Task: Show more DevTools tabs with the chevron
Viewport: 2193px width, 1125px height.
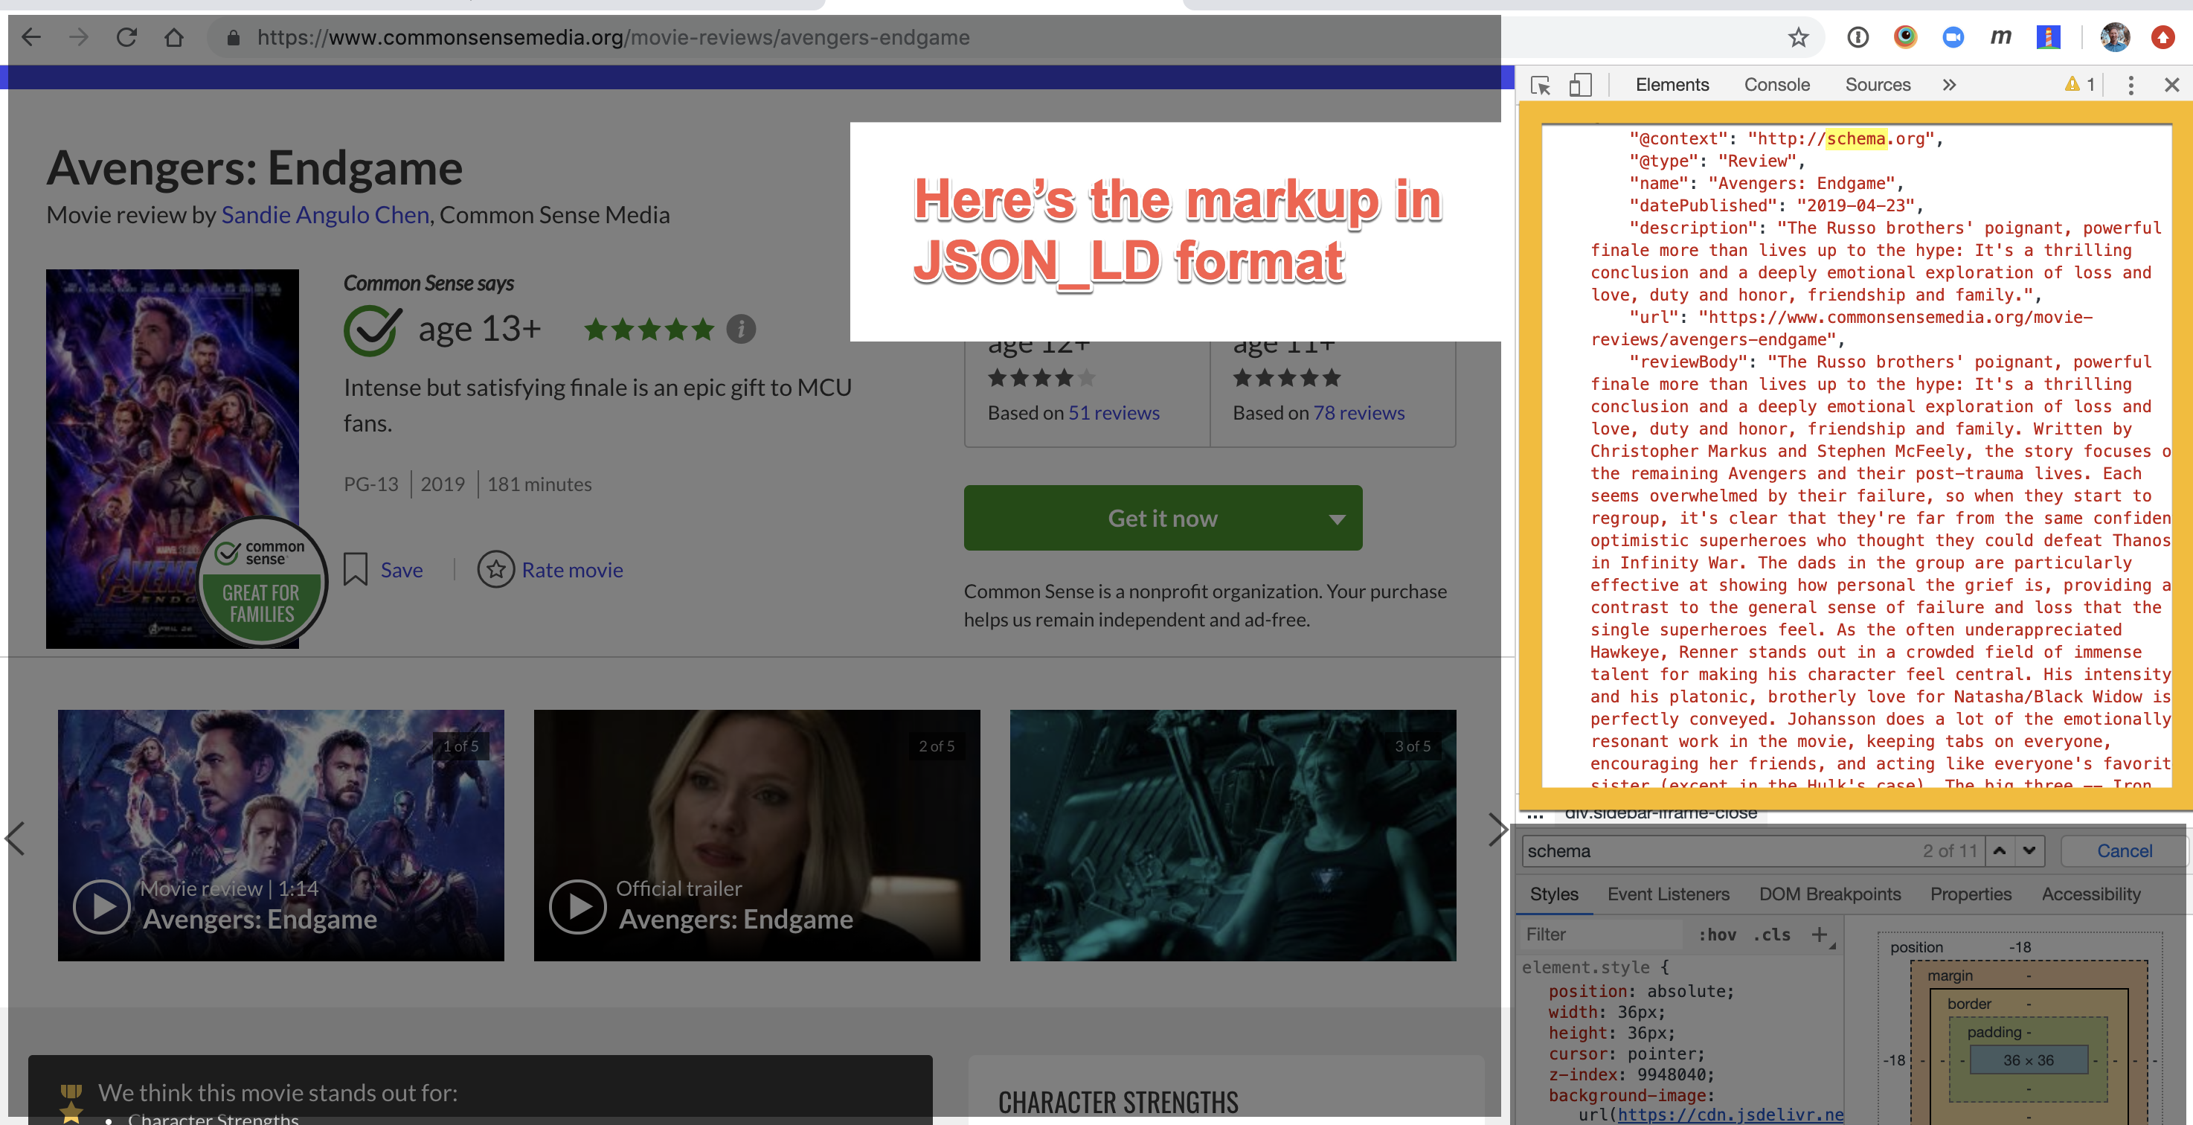Action: 1950,85
